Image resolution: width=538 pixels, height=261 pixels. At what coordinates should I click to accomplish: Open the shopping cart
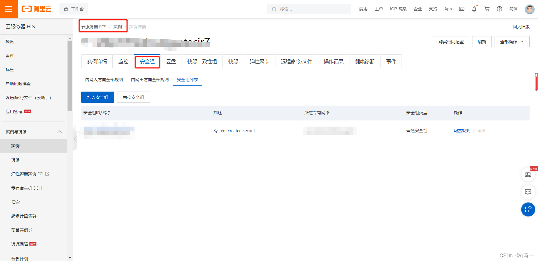pos(487,9)
